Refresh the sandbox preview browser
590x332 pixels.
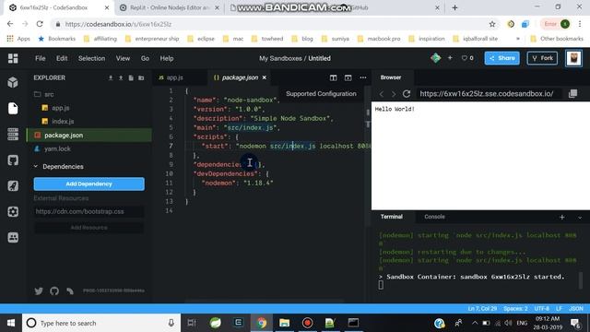point(407,94)
